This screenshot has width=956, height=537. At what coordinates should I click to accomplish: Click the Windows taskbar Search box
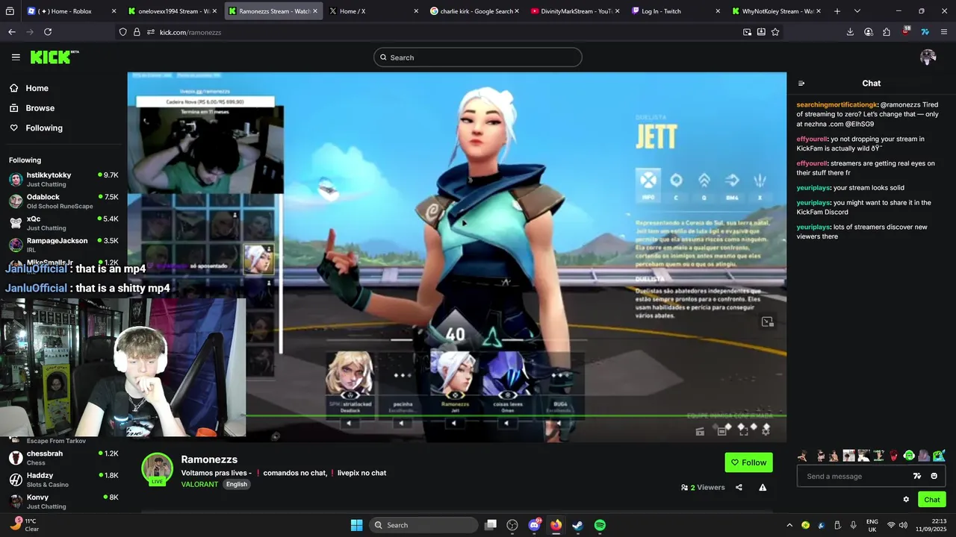(423, 525)
